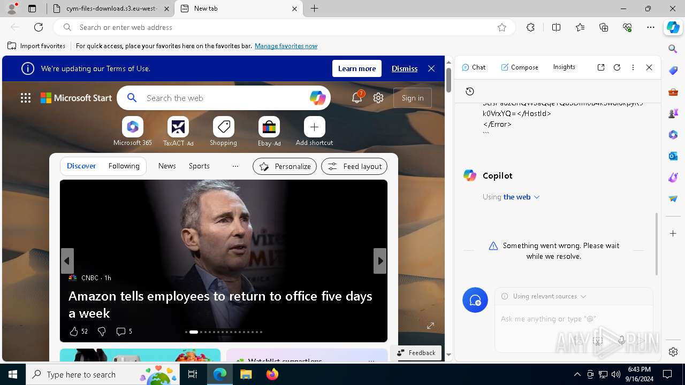Open the sidebar Games chess icon

click(673, 113)
